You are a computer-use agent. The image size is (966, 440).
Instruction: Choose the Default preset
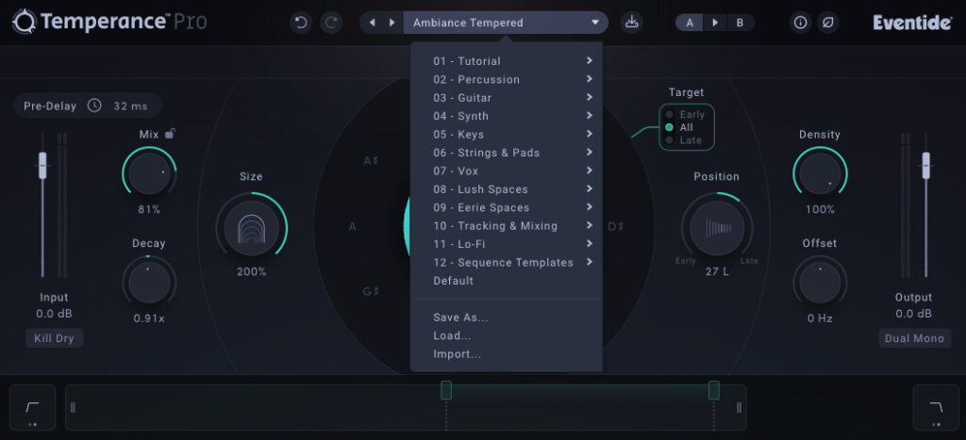point(506,281)
